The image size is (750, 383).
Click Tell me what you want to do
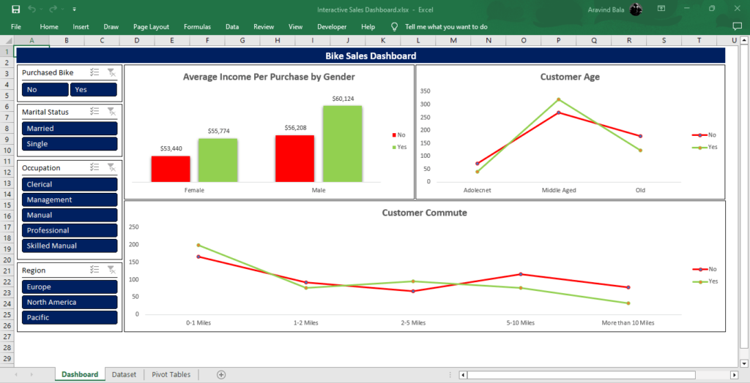(446, 27)
